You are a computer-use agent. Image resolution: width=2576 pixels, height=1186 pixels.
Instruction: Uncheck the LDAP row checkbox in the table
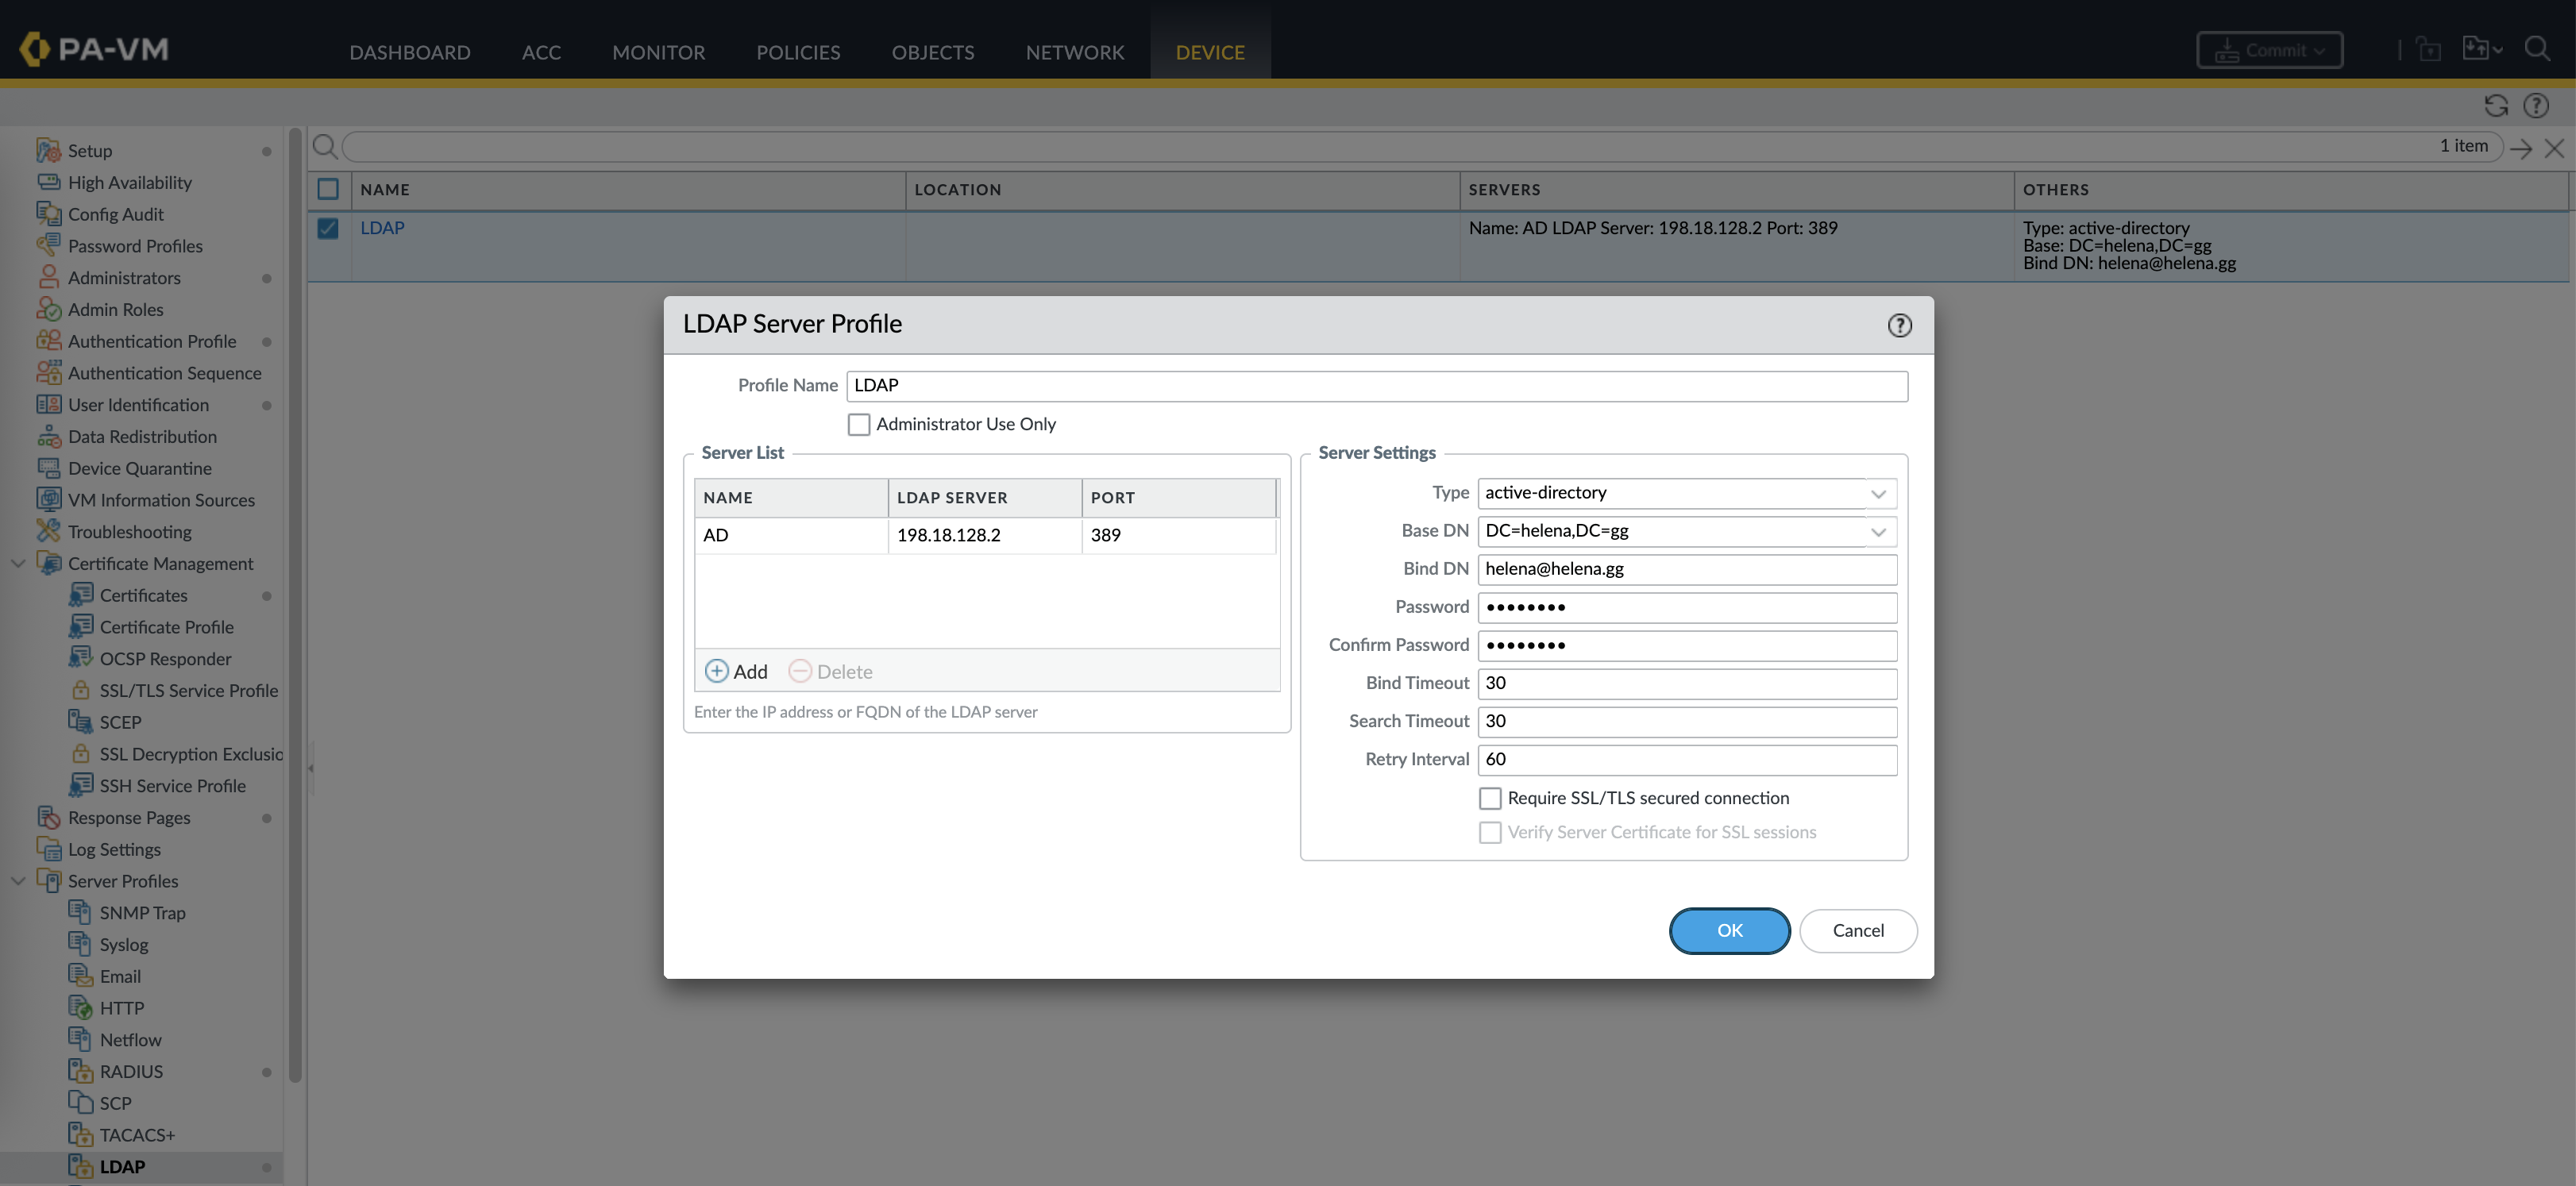coord(328,228)
